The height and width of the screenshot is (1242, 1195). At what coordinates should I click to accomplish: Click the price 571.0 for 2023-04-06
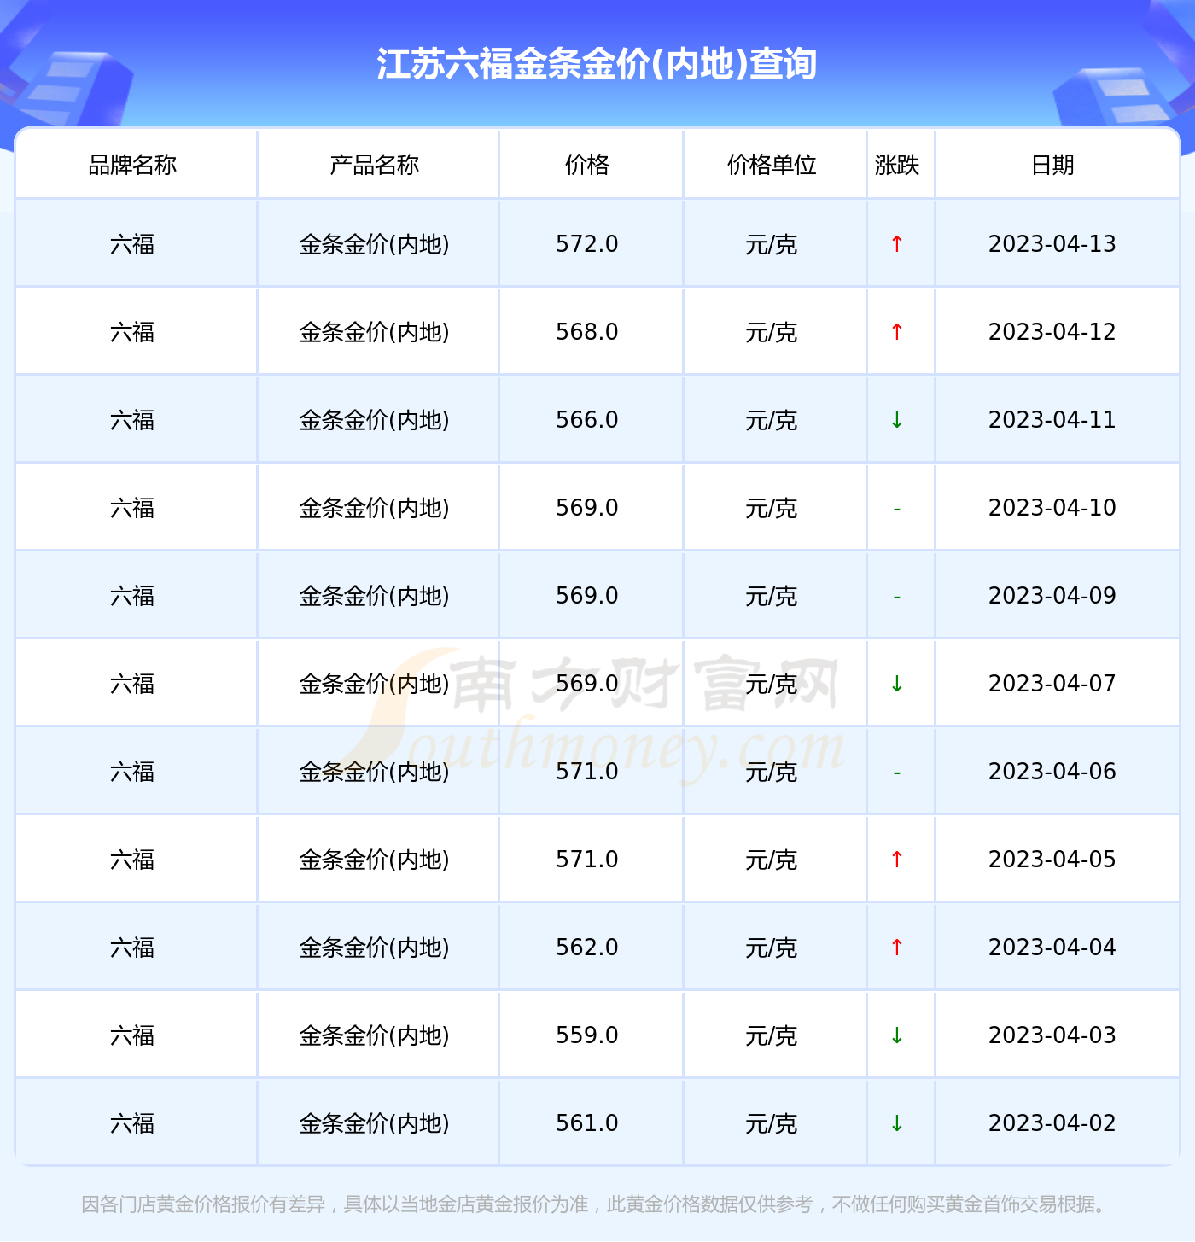tap(587, 772)
